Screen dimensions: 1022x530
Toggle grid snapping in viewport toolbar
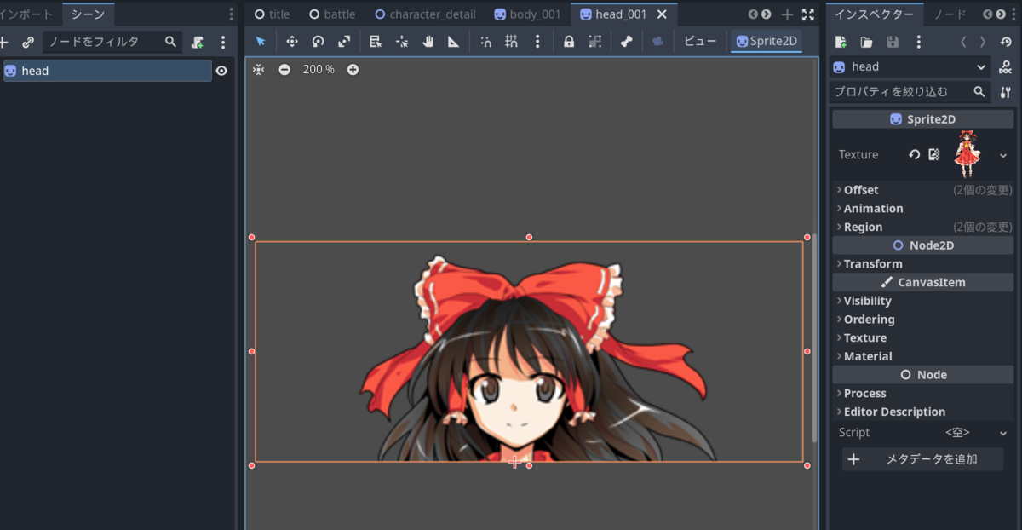coord(511,41)
